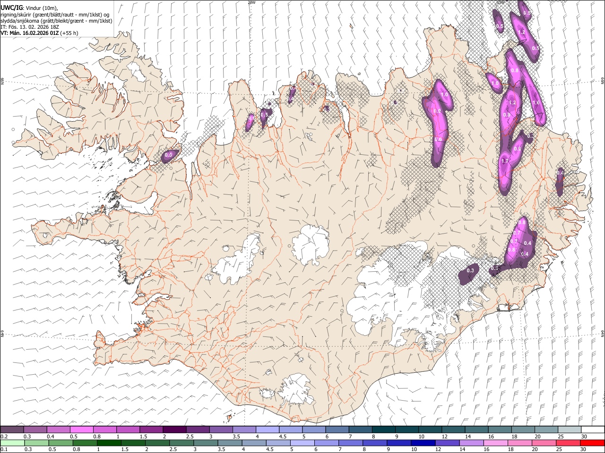Image resolution: width=605 pixels, height=453 pixels.
Task: Click upper legend dark purple swatch between 2 and 2.5
Action: [174, 430]
